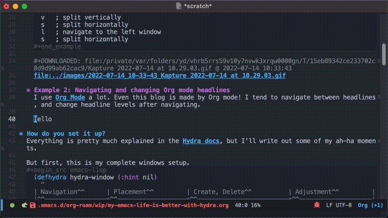
Task: Click the defhydra keyword
Action: point(52,177)
